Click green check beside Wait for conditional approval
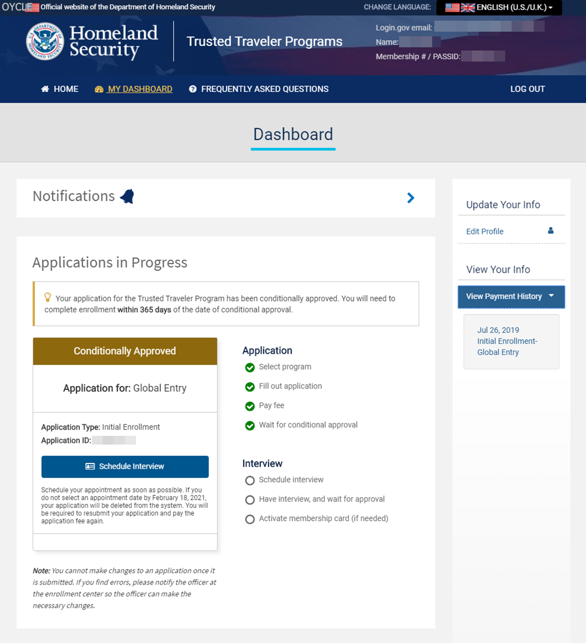 point(250,426)
